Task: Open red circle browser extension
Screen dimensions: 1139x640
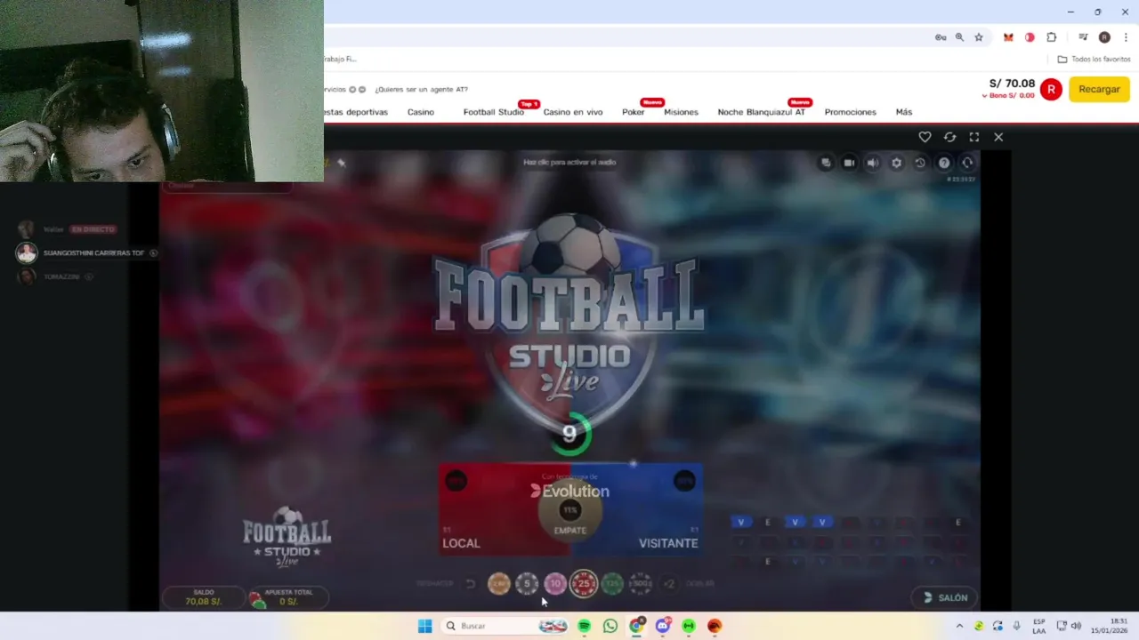Action: (x=1030, y=37)
